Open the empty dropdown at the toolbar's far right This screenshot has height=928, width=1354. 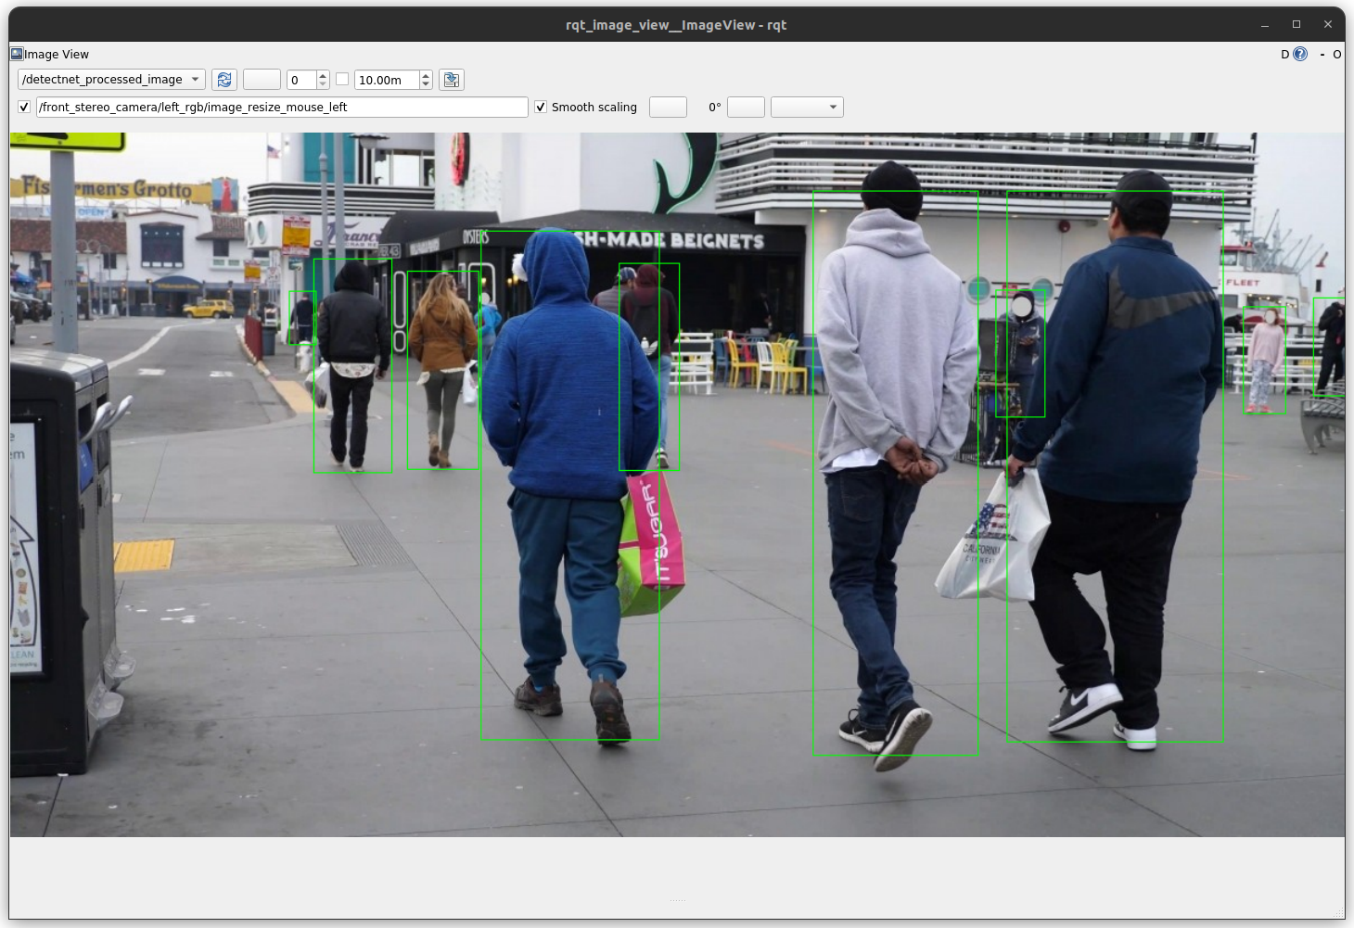coord(807,107)
